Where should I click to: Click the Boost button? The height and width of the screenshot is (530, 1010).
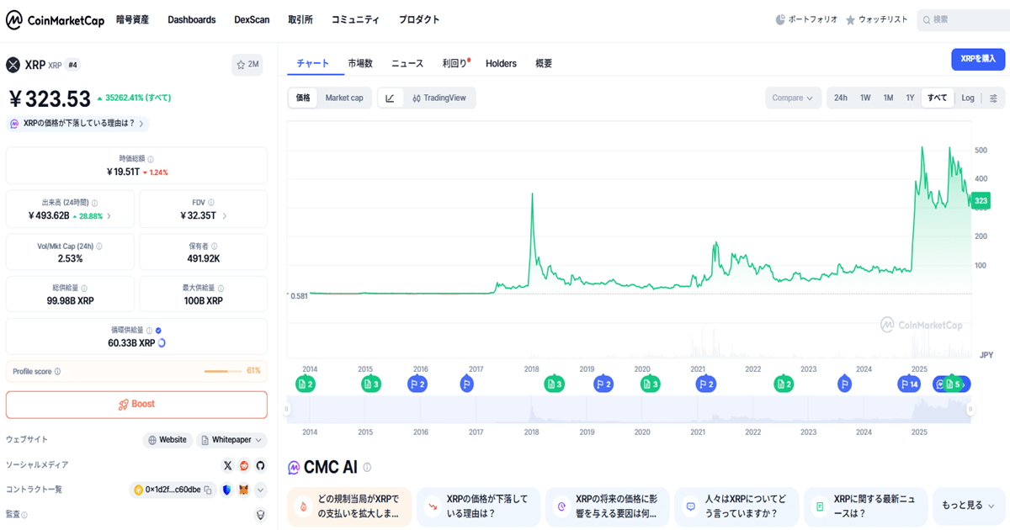(136, 405)
